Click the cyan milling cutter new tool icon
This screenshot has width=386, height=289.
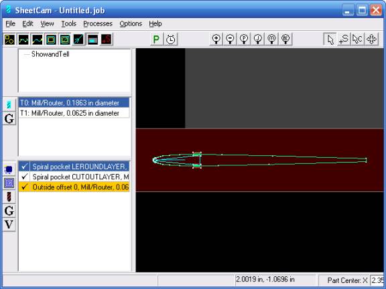pos(9,105)
